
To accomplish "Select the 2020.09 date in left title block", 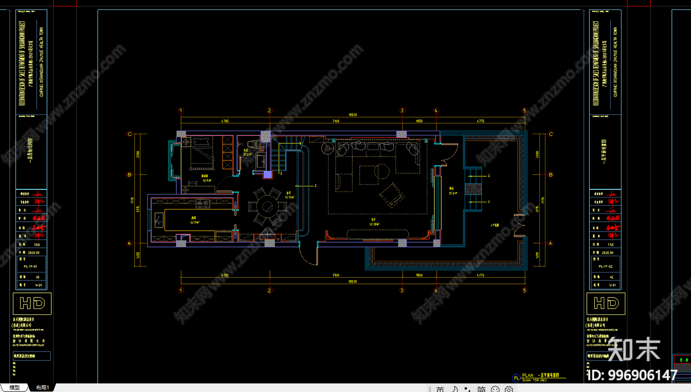I will pos(33,253).
